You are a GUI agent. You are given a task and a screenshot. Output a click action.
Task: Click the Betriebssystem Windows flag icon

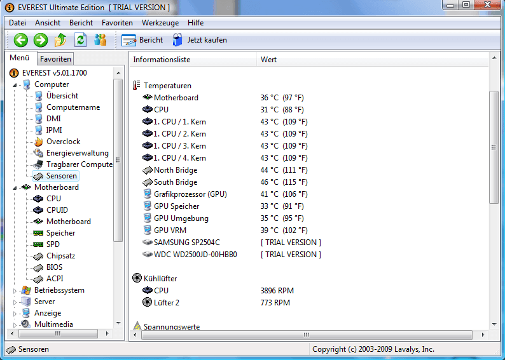(x=26, y=290)
